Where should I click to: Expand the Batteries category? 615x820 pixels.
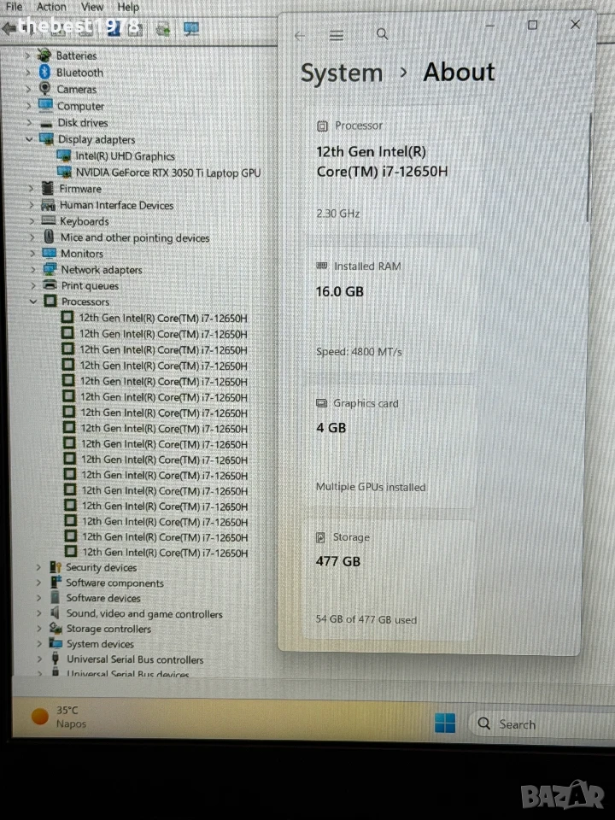28,55
